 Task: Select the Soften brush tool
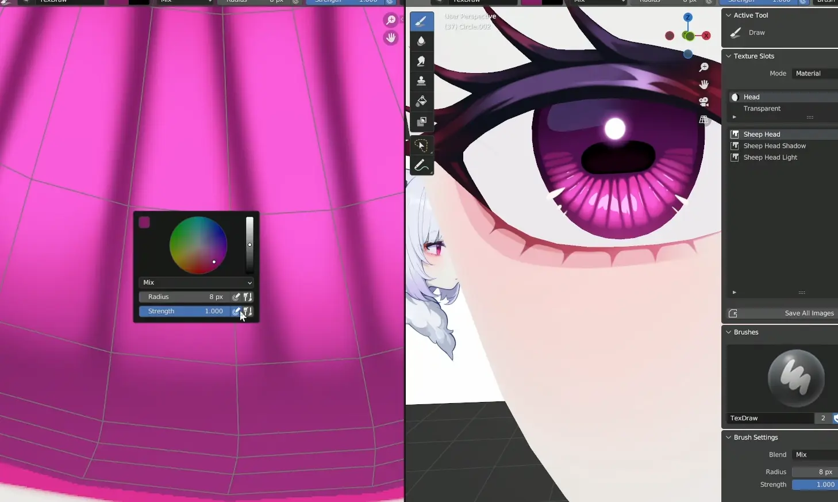pyautogui.click(x=421, y=41)
